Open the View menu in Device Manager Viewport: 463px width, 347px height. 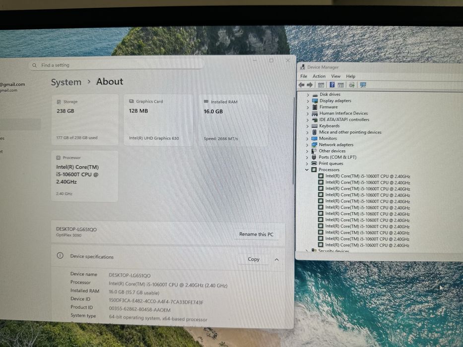click(x=335, y=76)
